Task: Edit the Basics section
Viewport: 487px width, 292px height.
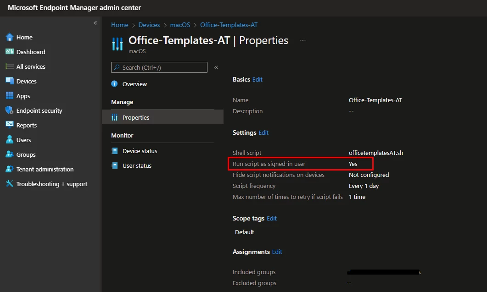Action: pos(257,79)
